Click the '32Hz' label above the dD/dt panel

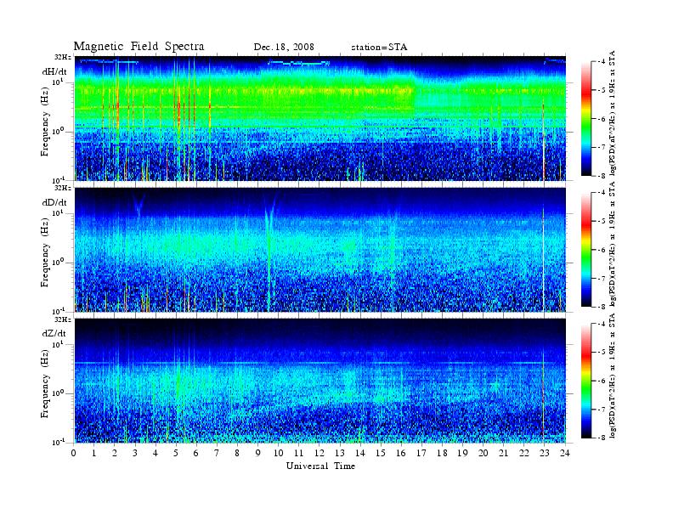point(63,188)
